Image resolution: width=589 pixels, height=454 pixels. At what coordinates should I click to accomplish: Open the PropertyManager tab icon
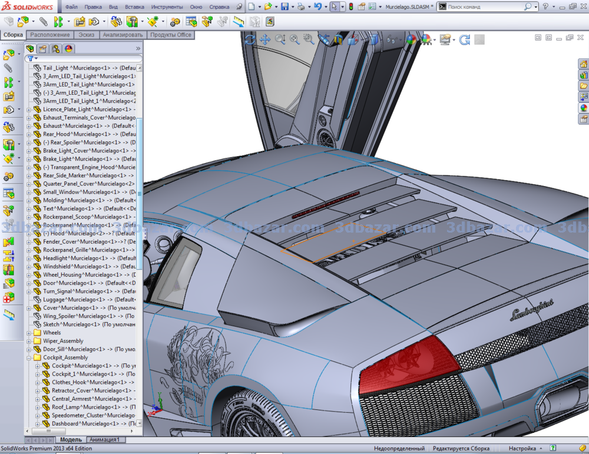43,49
